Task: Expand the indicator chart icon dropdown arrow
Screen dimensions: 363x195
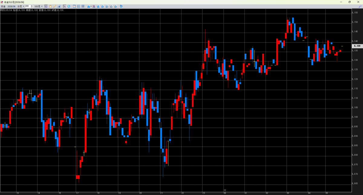Action: [x=91, y=6]
